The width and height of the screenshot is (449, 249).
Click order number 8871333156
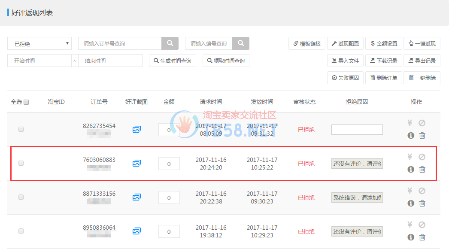point(99,194)
